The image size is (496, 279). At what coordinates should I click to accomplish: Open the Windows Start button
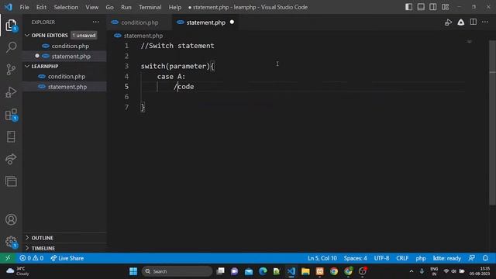(x=133, y=271)
